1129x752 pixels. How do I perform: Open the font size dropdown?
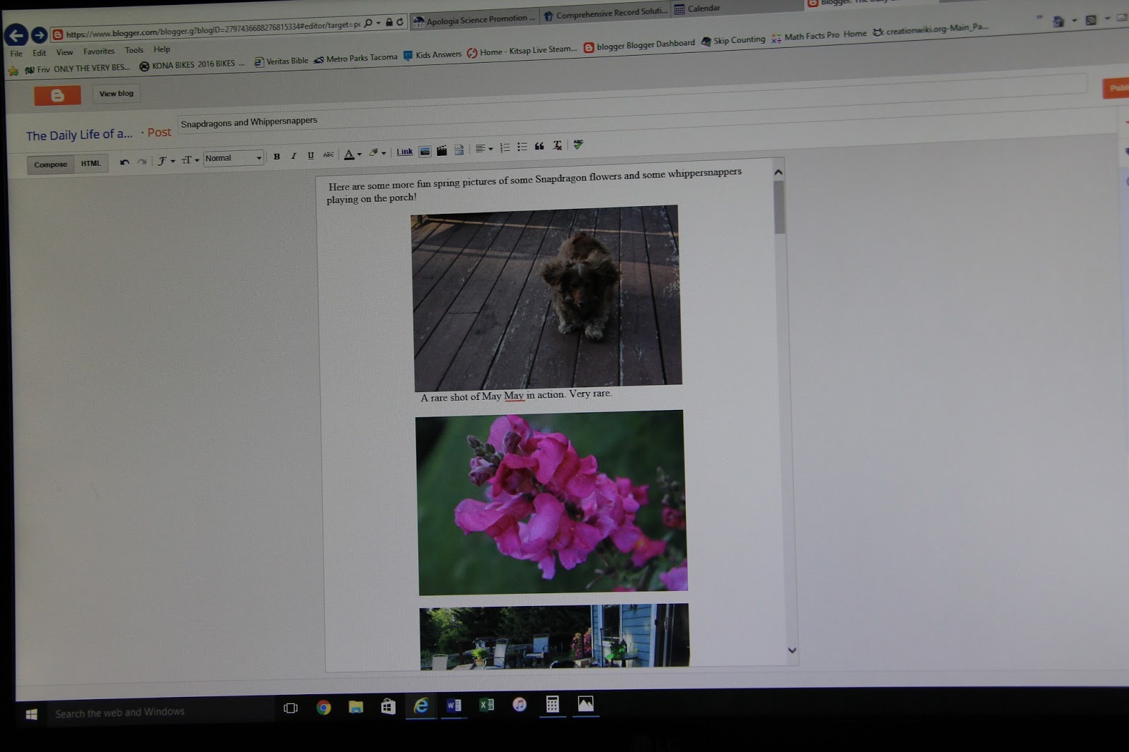(x=190, y=160)
